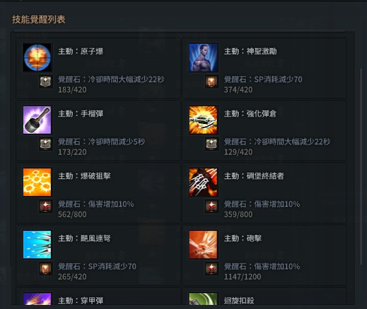This screenshot has width=367, height=309.
Task: Select the 強化彈倉 skill icon
Action: click(x=203, y=120)
